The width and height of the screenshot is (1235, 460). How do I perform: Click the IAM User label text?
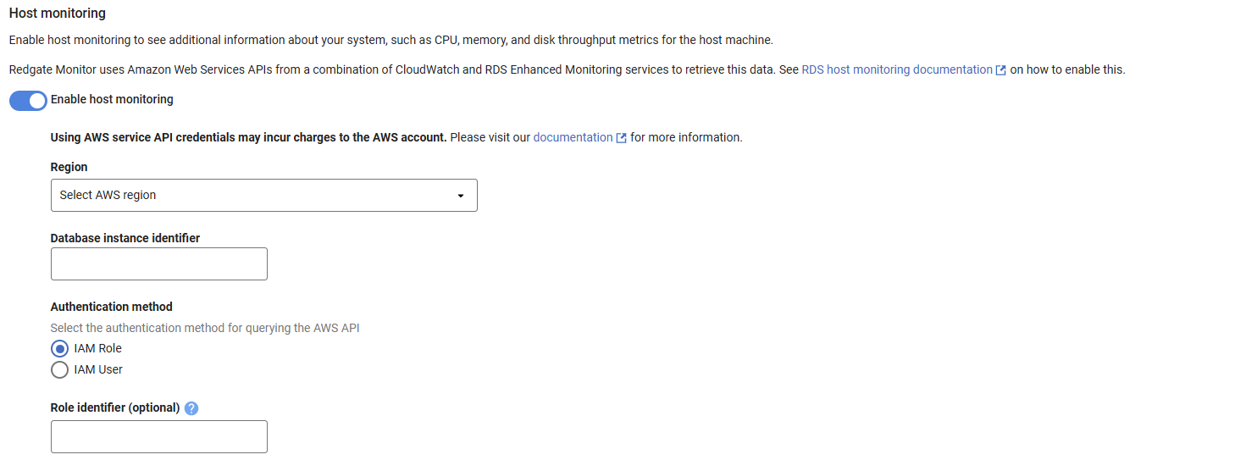(x=98, y=369)
